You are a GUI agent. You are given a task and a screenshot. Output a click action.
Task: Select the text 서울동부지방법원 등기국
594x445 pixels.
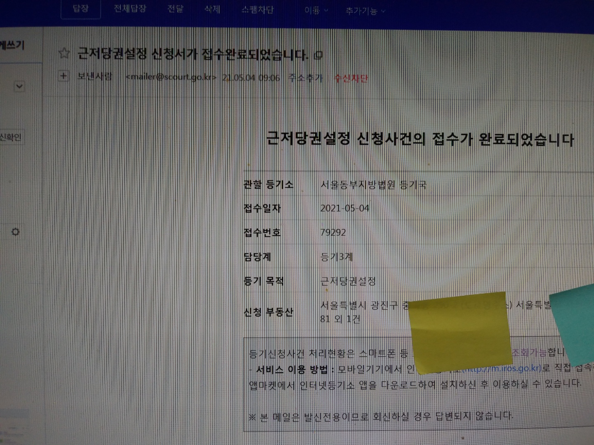(373, 185)
